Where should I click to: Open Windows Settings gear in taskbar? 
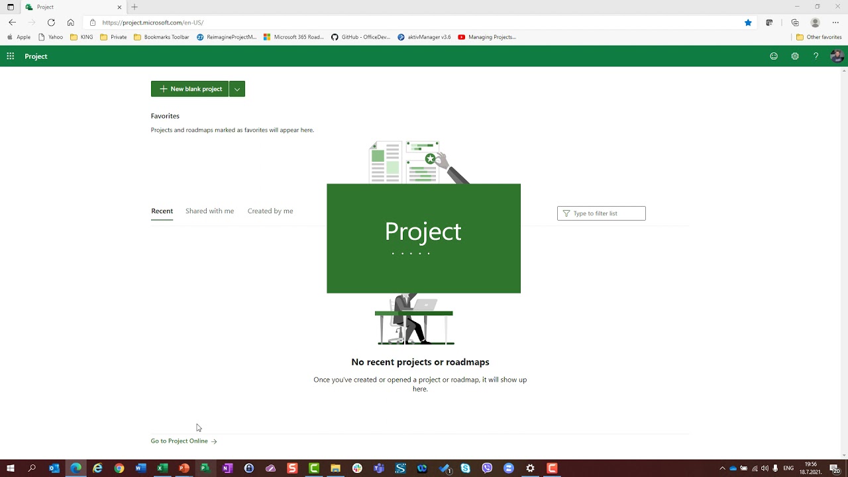pyautogui.click(x=530, y=468)
